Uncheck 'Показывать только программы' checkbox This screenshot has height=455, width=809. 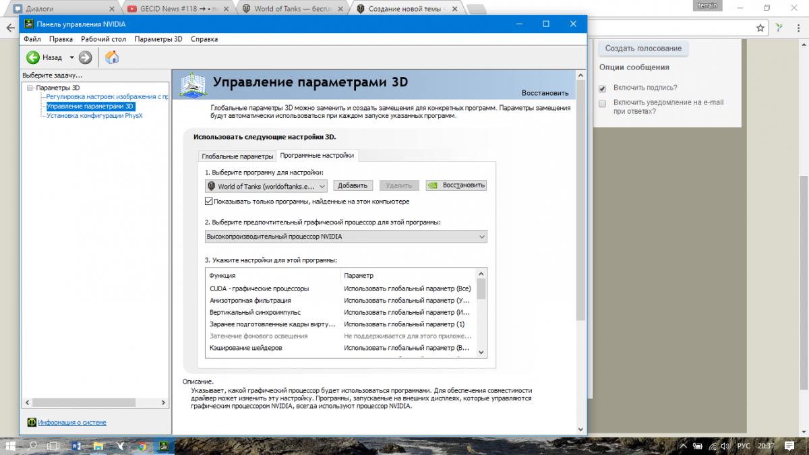pyautogui.click(x=209, y=202)
